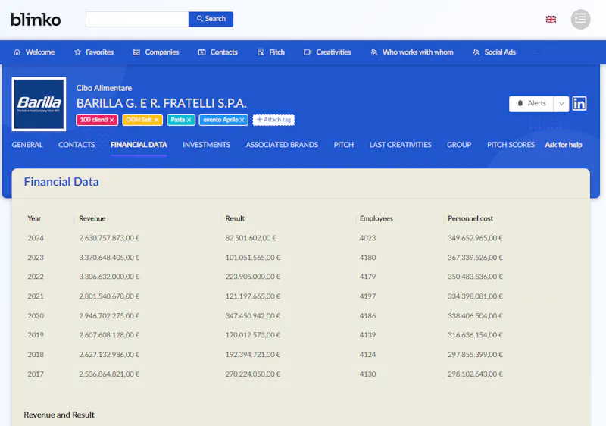Switch to ASSOCIATED BRANDS tab

[x=282, y=145]
